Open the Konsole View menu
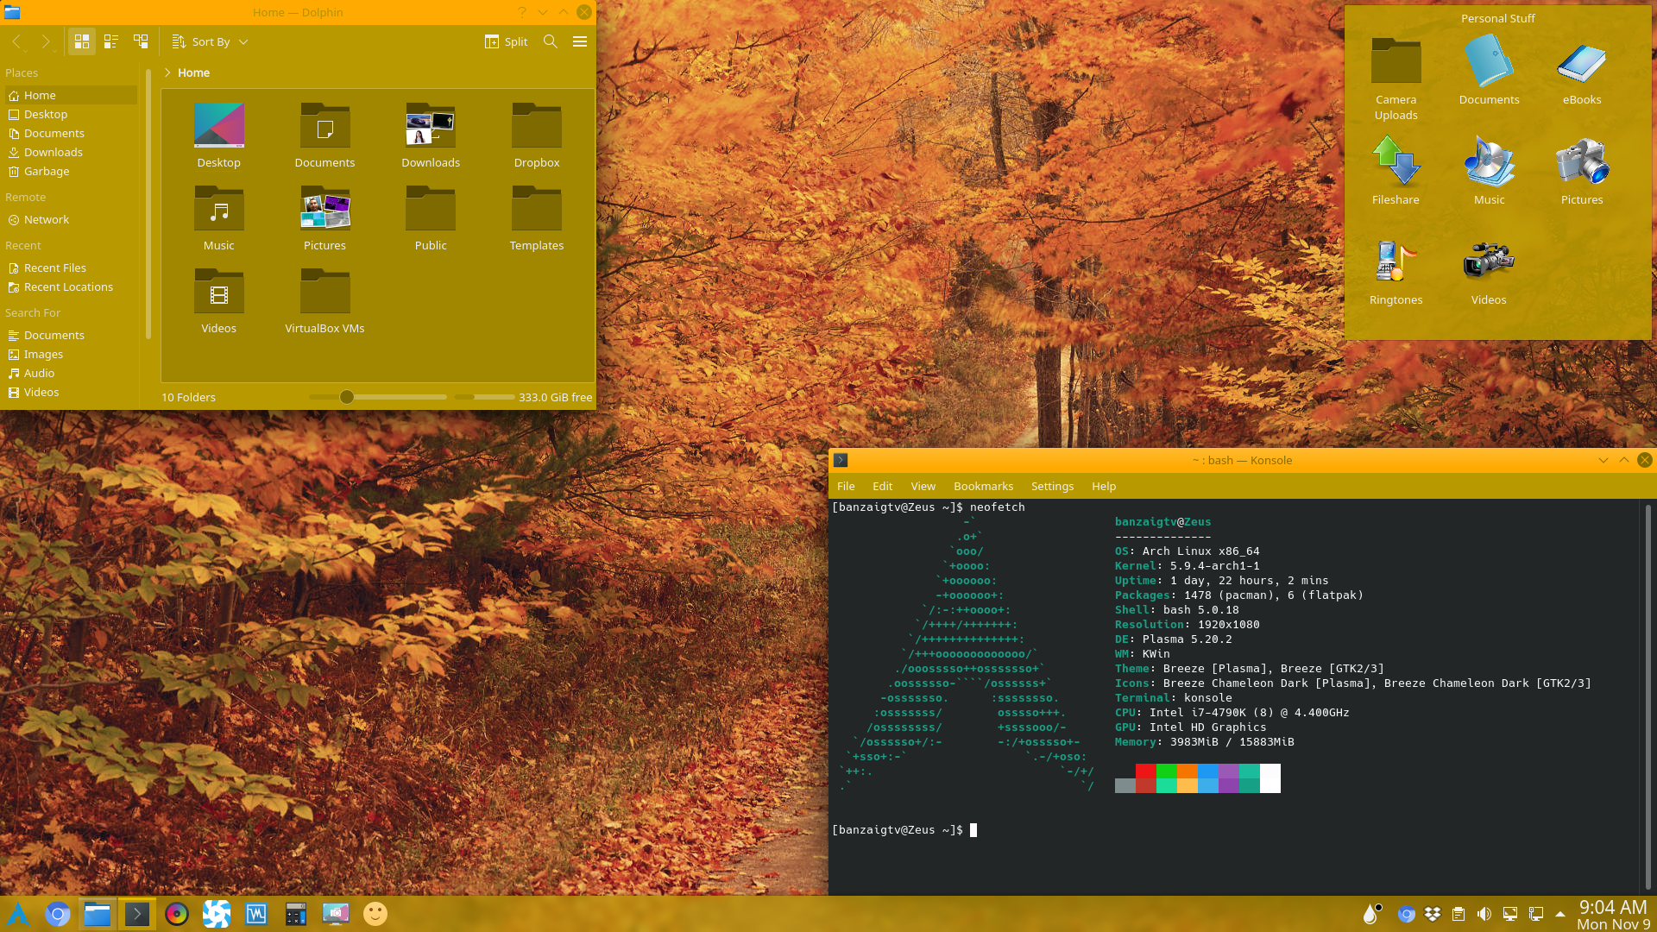 (x=923, y=486)
